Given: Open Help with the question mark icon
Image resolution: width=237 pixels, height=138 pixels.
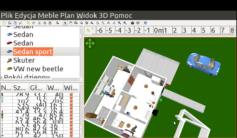Looking at the screenshot, I should click(145, 23).
